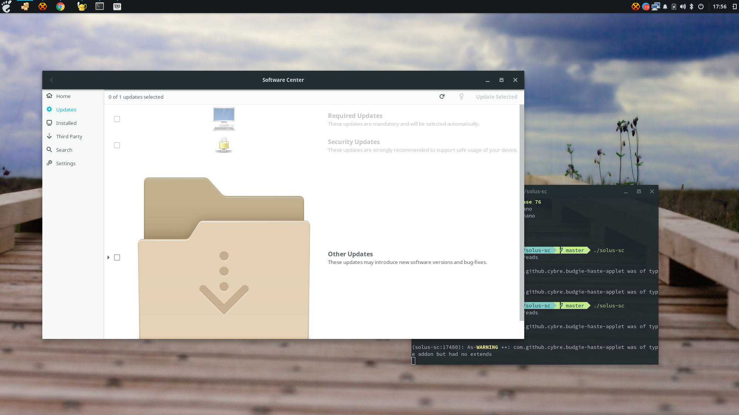
Task: Open the orange hexagon X app launcher
Action: 43,7
